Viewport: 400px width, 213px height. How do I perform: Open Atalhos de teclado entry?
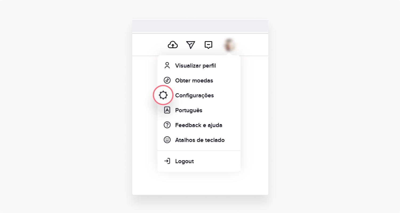(199, 140)
